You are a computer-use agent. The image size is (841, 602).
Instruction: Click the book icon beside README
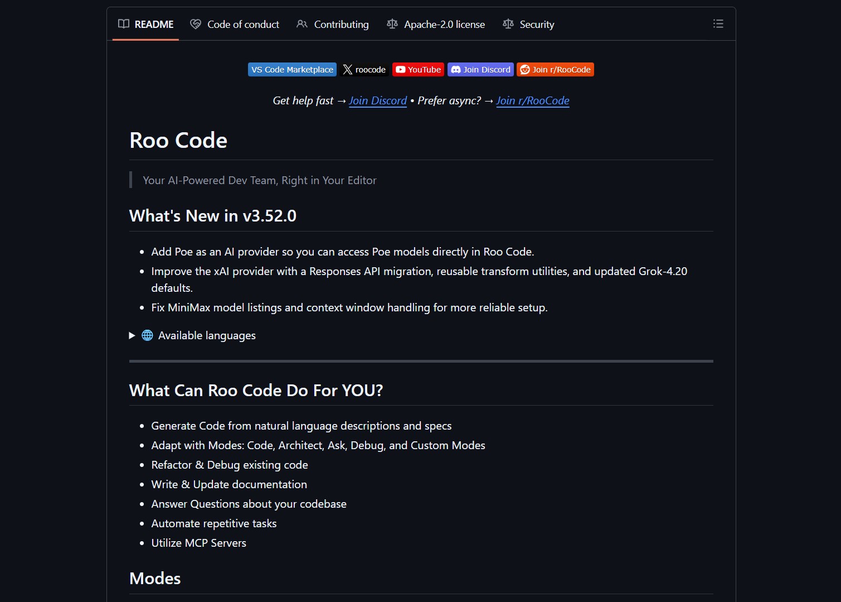(x=124, y=24)
